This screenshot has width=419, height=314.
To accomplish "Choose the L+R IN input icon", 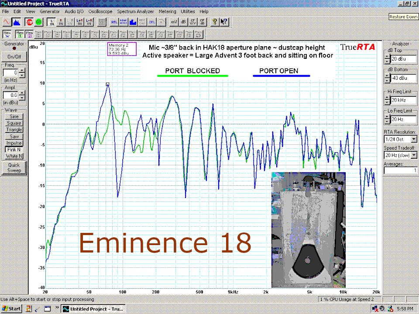I will click(79, 22).
